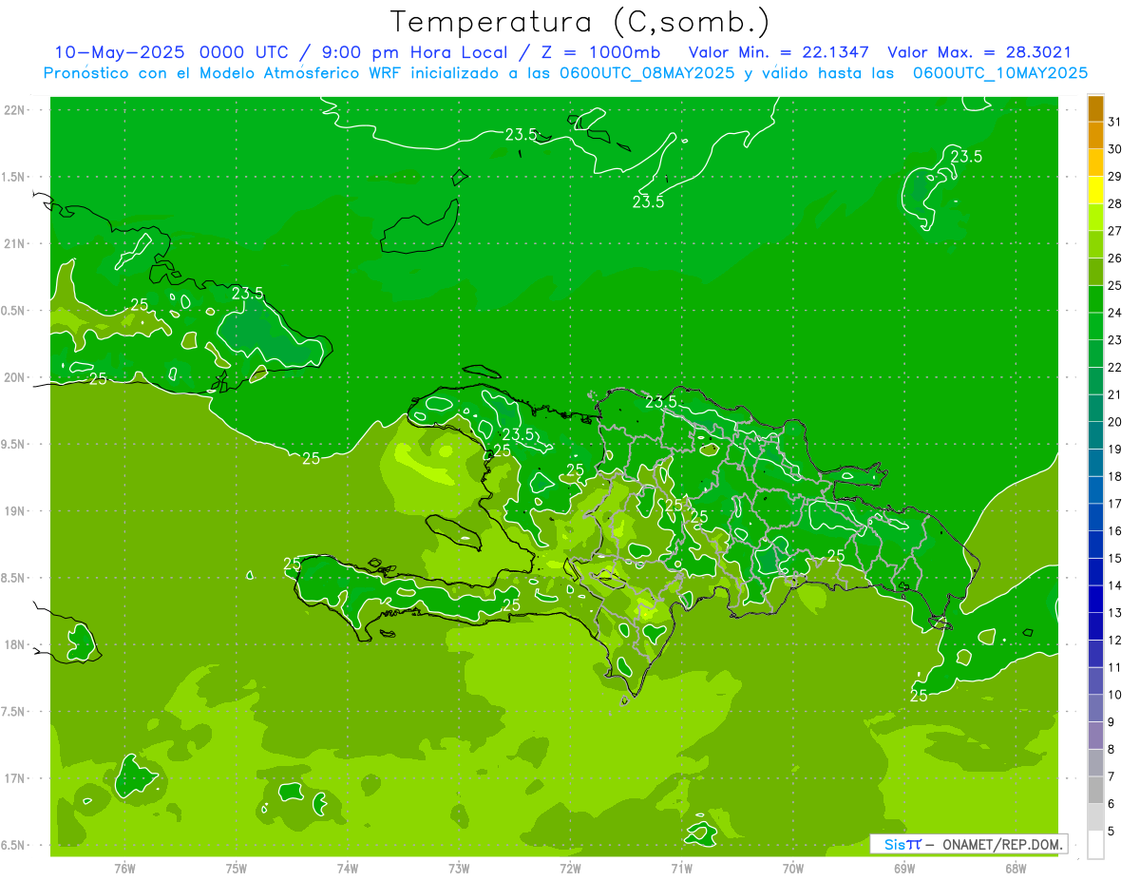The height and width of the screenshot is (881, 1140).
Task: Click latitude axis label '18N'
Action: (14, 644)
